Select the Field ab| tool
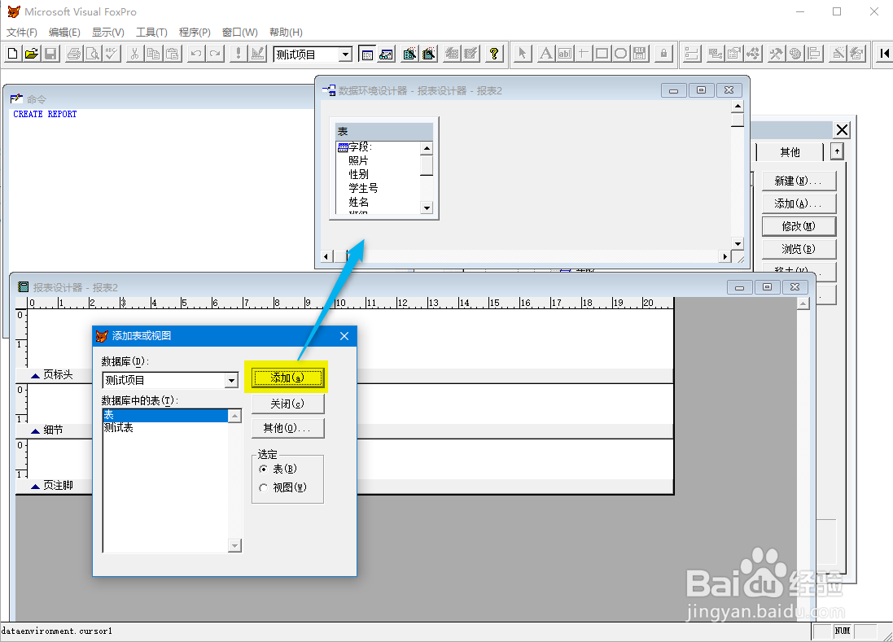893x642 pixels. tap(564, 54)
